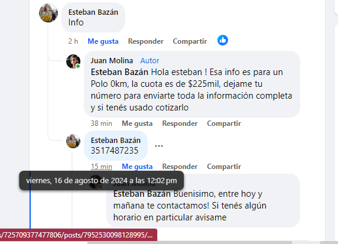
Task: Click the blue thumbs-up reaction icon
Action: (x=223, y=40)
